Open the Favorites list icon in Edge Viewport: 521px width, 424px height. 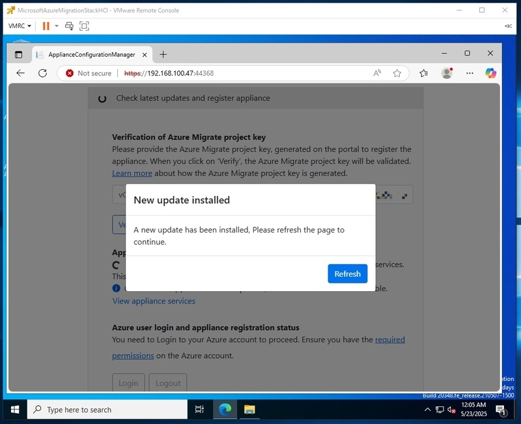click(x=424, y=73)
